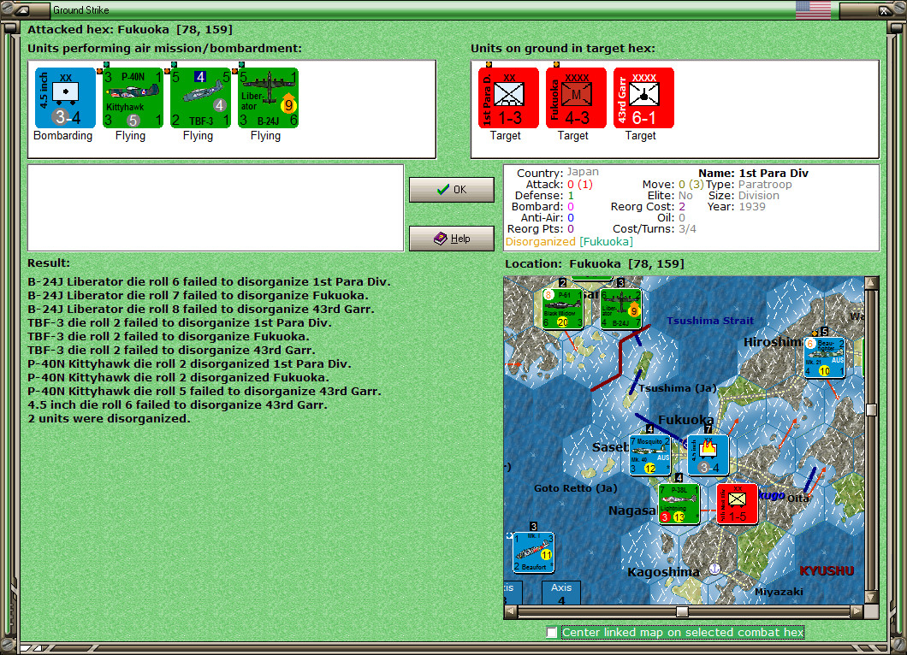Click the title bar system menu icon

pyautogui.click(x=21, y=9)
